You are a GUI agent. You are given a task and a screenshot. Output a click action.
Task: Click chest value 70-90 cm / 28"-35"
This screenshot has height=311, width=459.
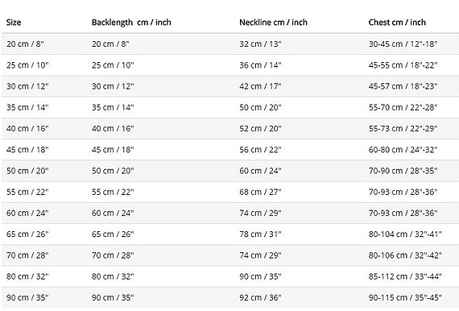pyautogui.click(x=403, y=171)
